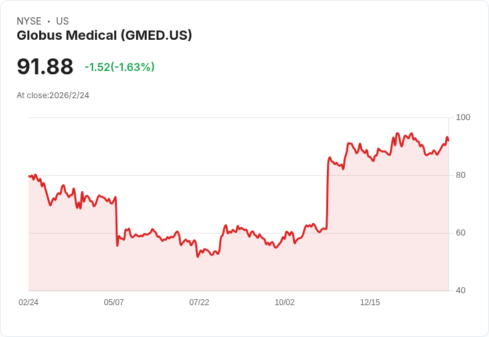Image resolution: width=489 pixels, height=337 pixels.
Task: Click the NYSE exchange label
Action: click(x=29, y=21)
